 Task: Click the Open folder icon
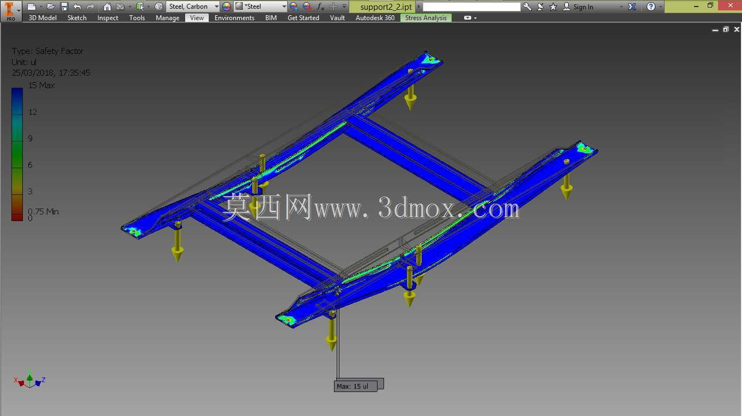51,7
